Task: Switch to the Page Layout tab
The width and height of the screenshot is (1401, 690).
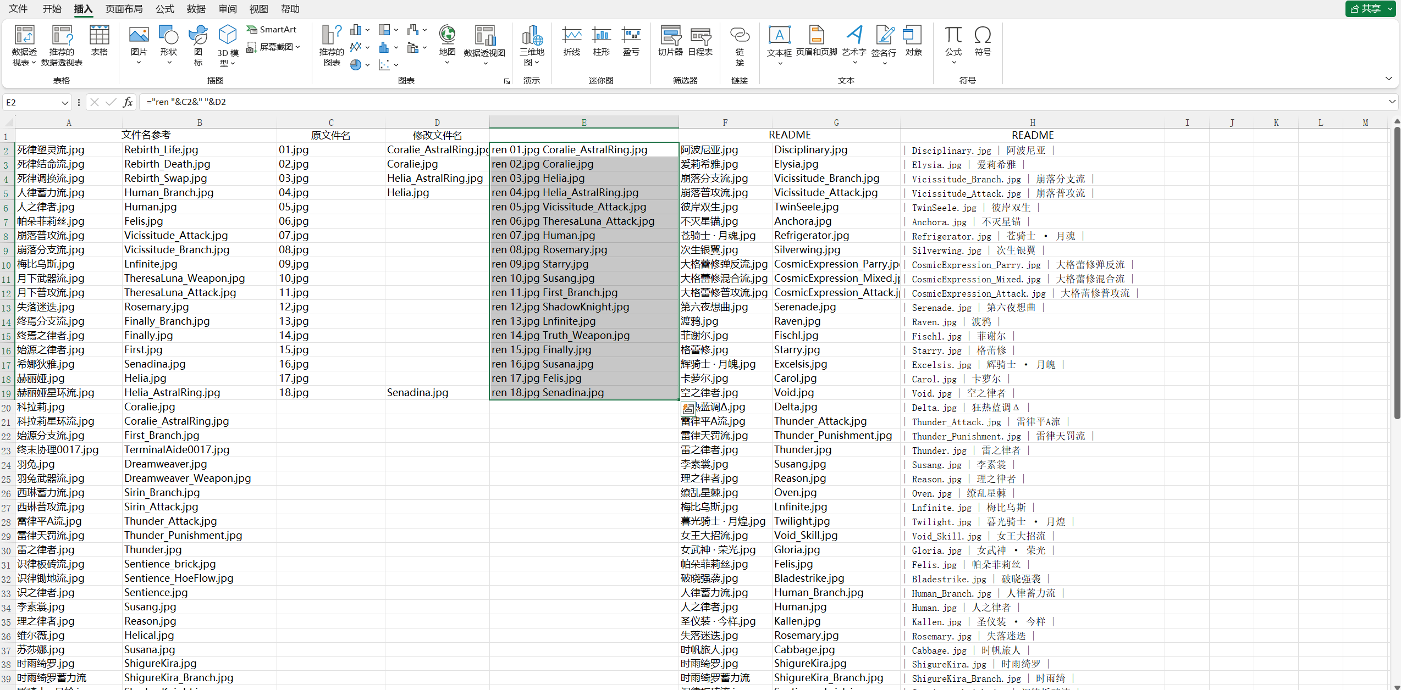Action: click(124, 9)
